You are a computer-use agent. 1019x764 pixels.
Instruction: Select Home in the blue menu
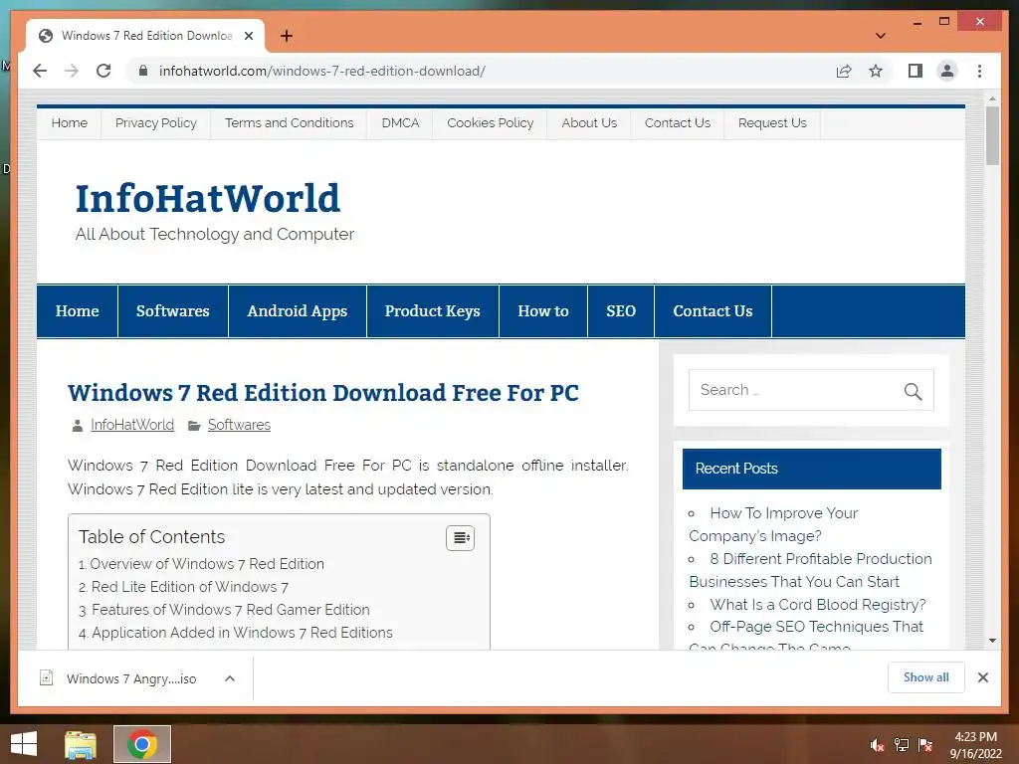pyautogui.click(x=78, y=311)
